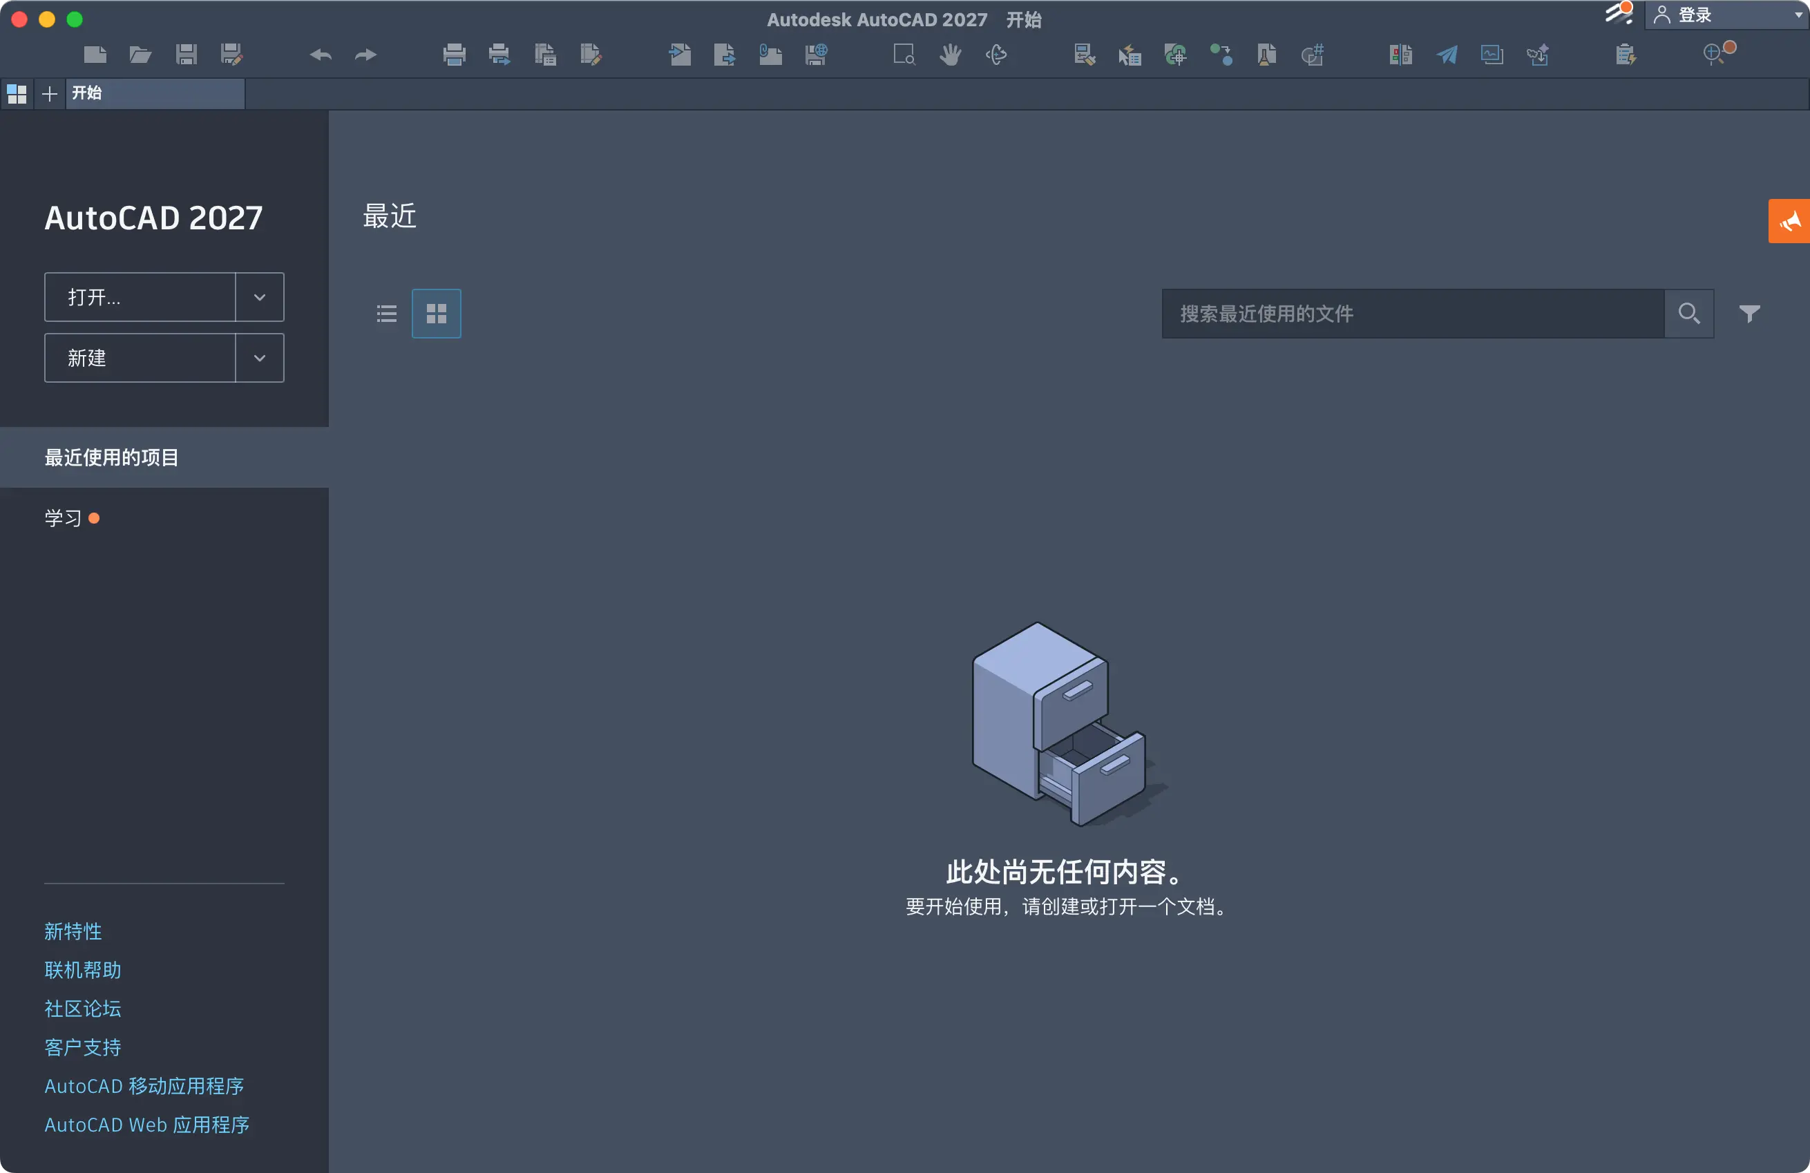Switch to list view of recent files
This screenshot has width=1810, height=1173.
pos(386,314)
